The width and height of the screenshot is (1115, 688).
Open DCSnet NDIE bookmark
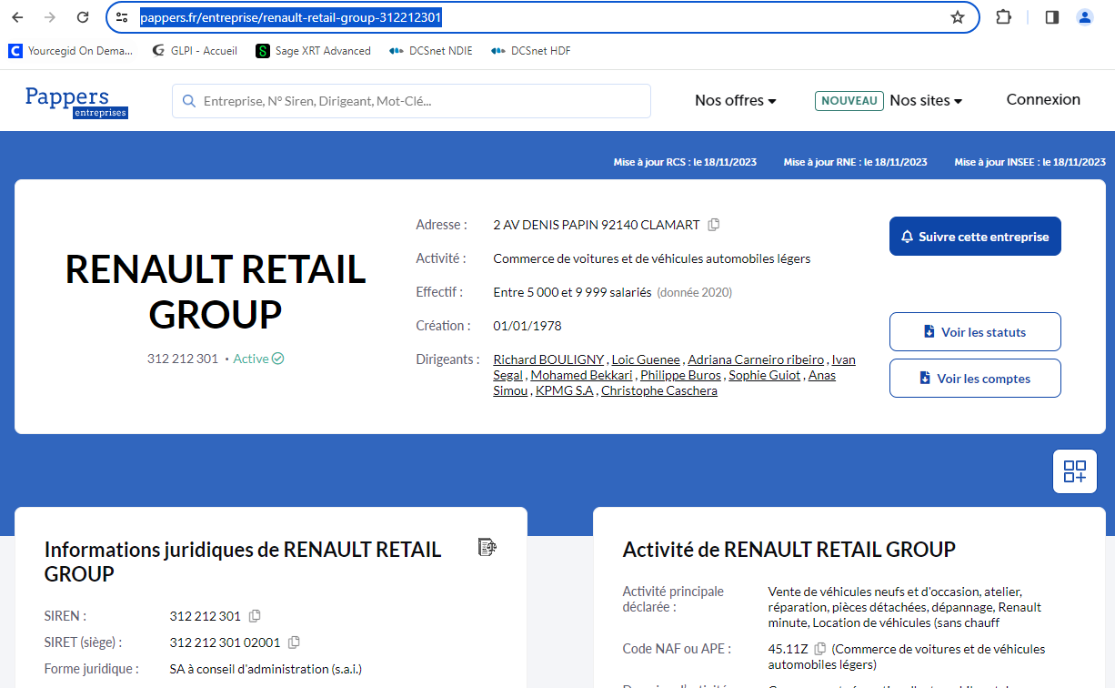click(431, 51)
